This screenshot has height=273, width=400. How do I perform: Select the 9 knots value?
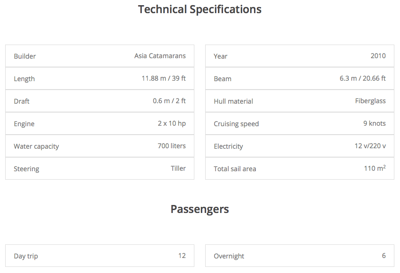coord(374,123)
